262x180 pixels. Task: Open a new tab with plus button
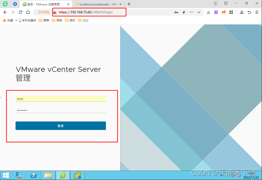tap(129, 4)
